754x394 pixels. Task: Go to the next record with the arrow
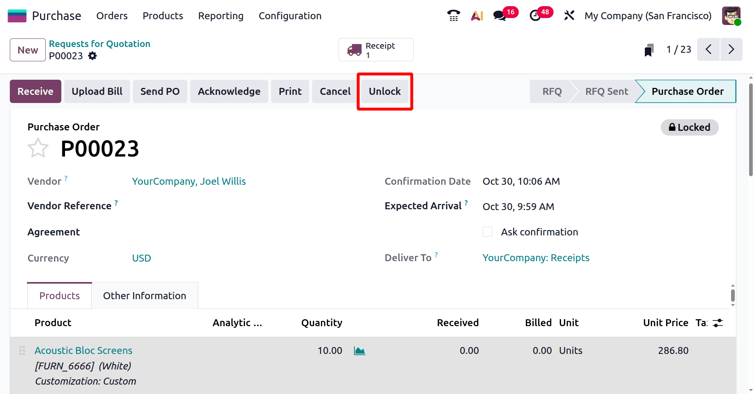[x=732, y=49]
